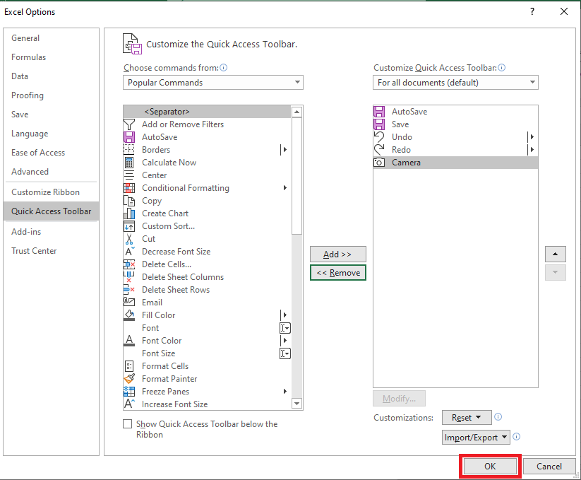Click the Custom Sort icon
This screenshot has width=581, height=480.
click(129, 226)
